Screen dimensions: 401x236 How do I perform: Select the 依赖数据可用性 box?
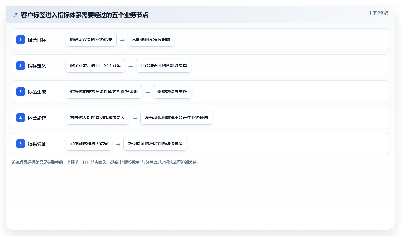[172, 92]
